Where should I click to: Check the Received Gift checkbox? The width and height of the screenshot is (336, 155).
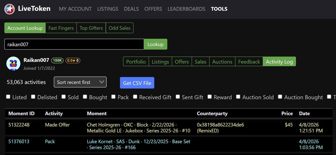click(x=135, y=97)
